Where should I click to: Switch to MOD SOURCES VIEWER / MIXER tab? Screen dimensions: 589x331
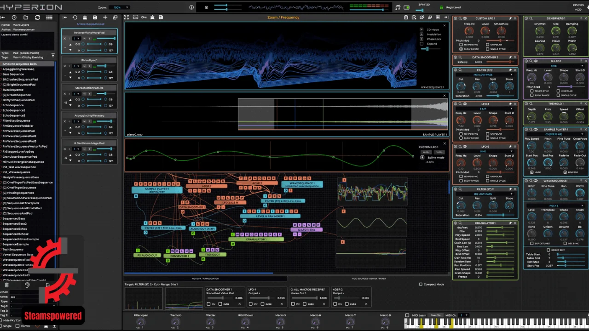(x=369, y=279)
